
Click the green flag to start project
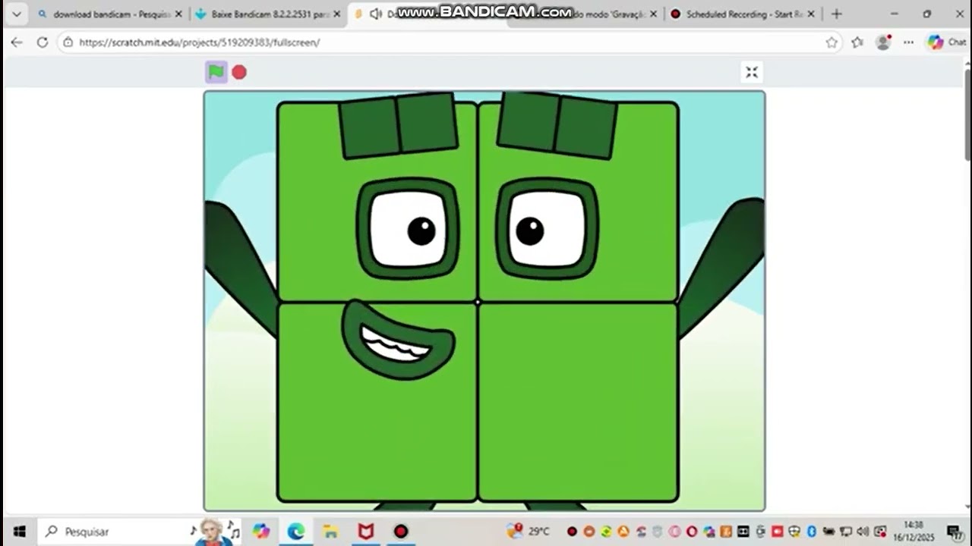point(216,72)
